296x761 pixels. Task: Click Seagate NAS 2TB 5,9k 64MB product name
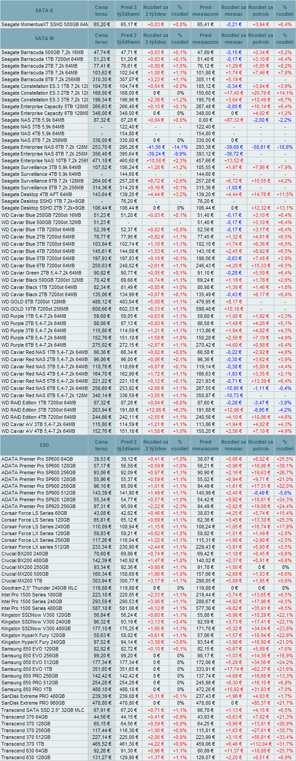(x=33, y=120)
